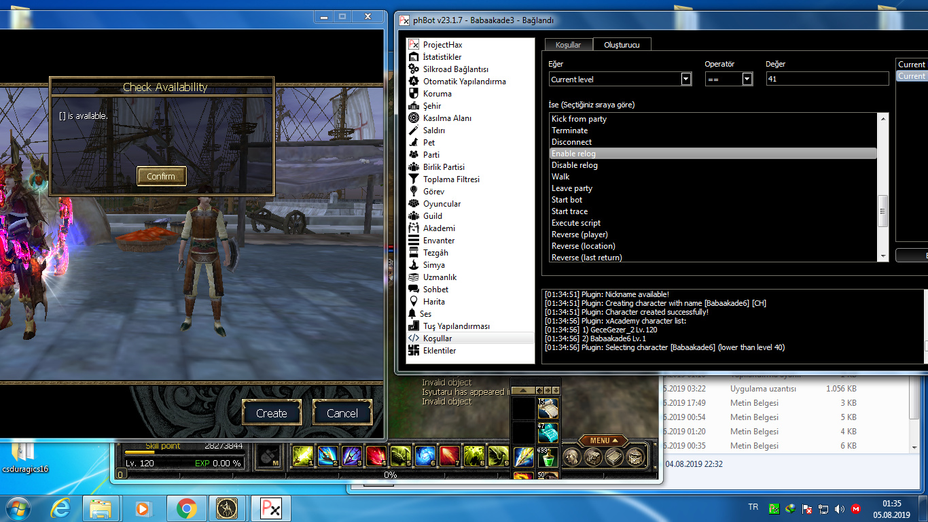Switch to the Oluşturucu tab
The height and width of the screenshot is (522, 928).
[622, 45]
